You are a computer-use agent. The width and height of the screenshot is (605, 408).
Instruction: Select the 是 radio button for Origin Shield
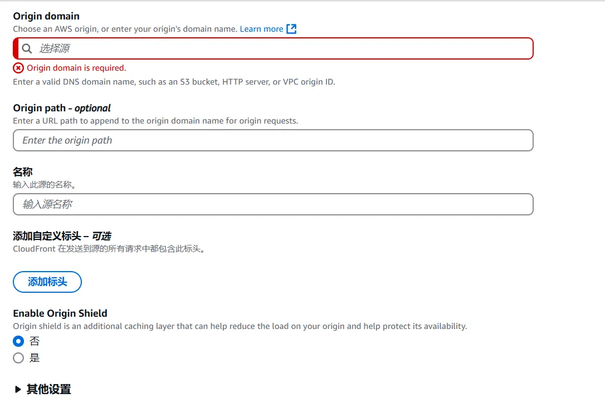pos(18,358)
